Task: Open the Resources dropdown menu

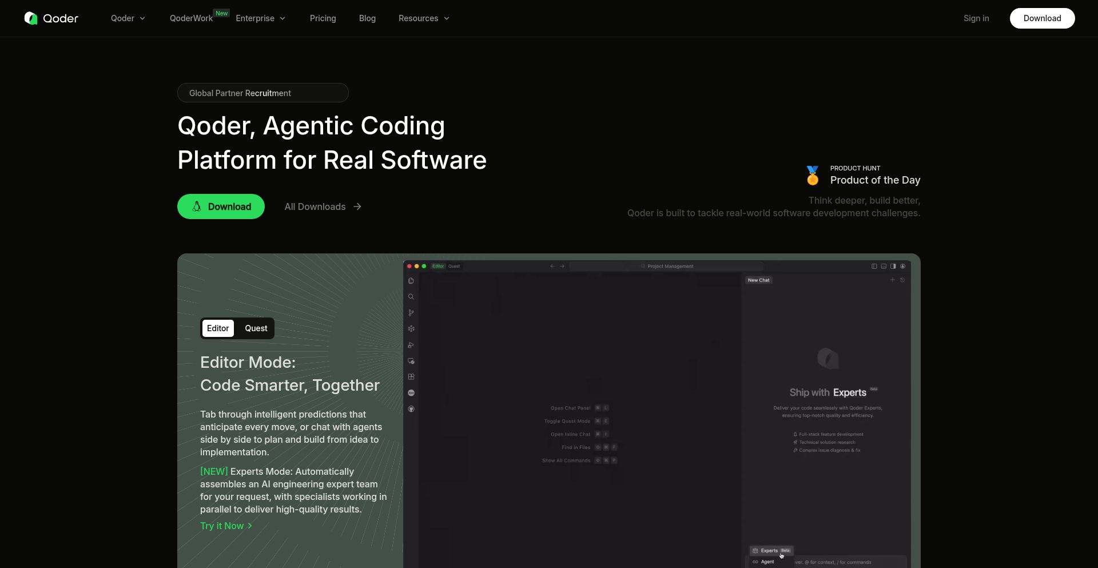Action: (424, 18)
